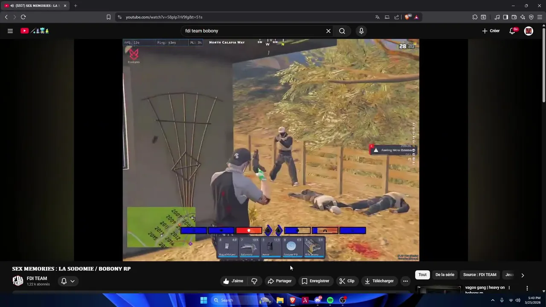Screen dimensions: 546x307
Task: Open the Créer button
Action: (x=491, y=31)
